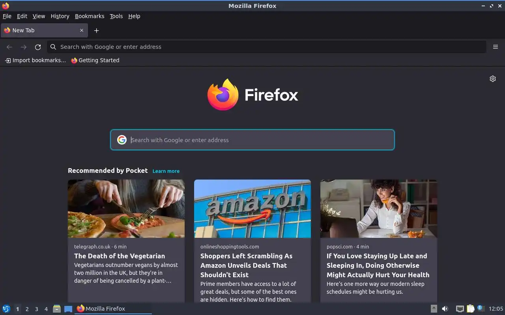The height and width of the screenshot is (315, 505).
Task: Click the Forward navigation arrow
Action: point(24,47)
